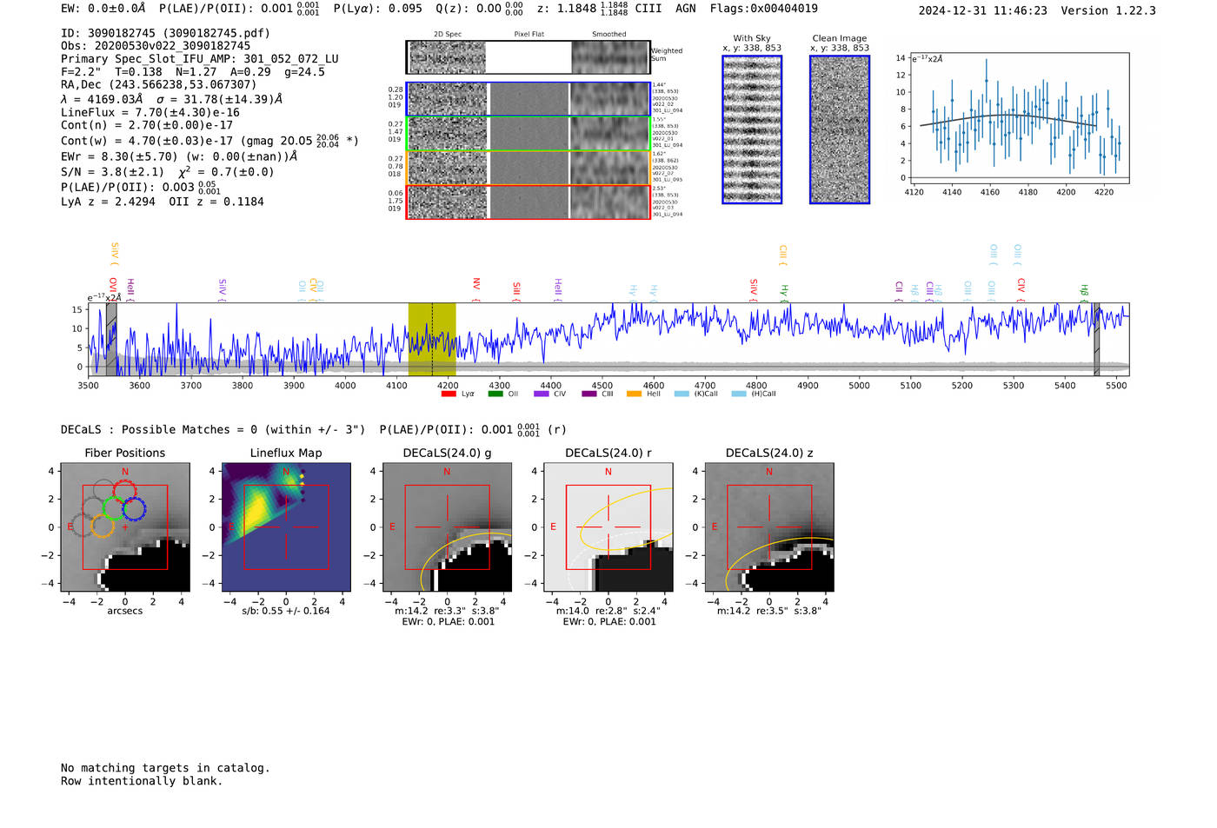Click the red Lyα legend swatch

pyautogui.click(x=449, y=394)
